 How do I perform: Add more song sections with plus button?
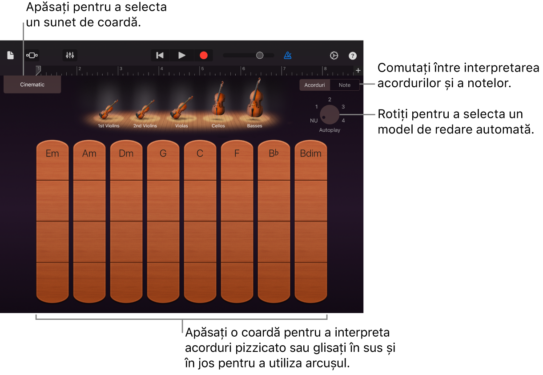(358, 70)
